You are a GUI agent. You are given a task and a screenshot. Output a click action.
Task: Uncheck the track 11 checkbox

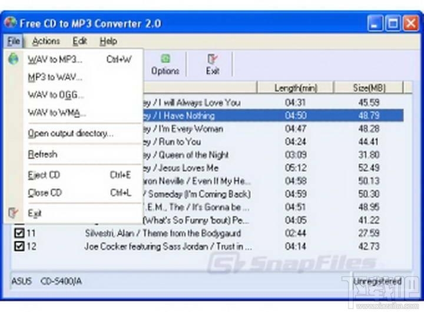[19, 233]
